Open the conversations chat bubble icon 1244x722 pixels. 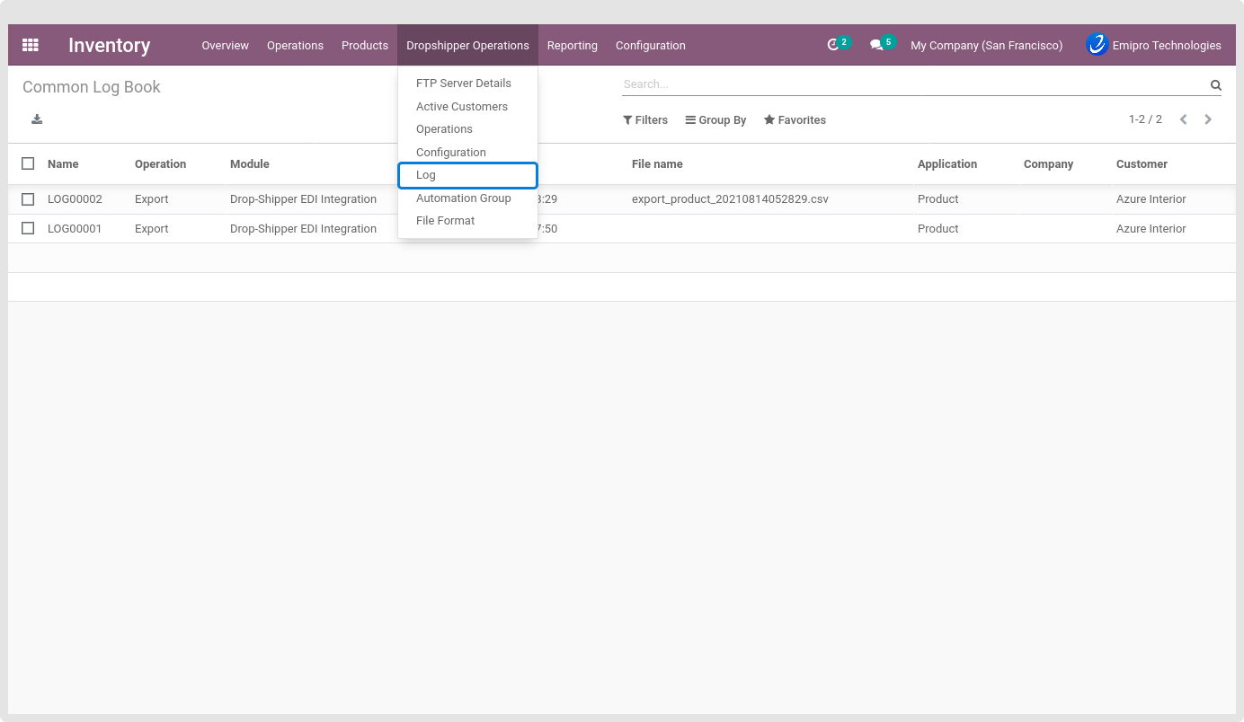(x=877, y=45)
